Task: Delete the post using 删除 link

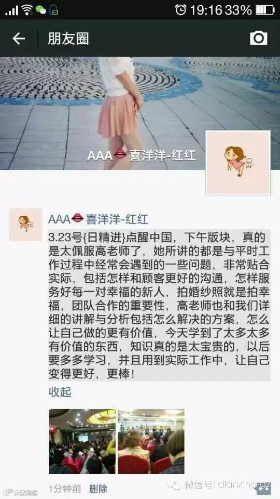Action: coord(98,489)
